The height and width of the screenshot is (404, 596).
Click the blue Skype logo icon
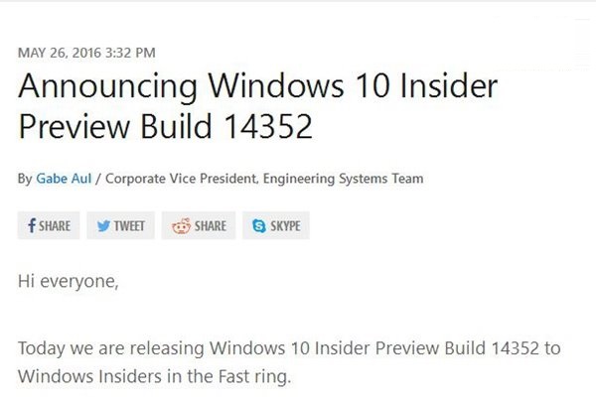[259, 226]
